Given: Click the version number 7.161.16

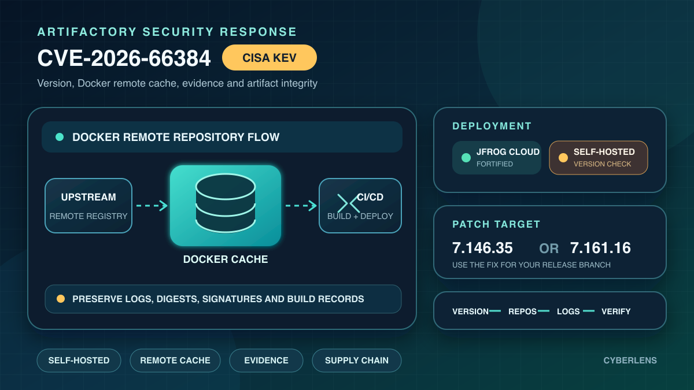Looking at the screenshot, I should click(600, 248).
